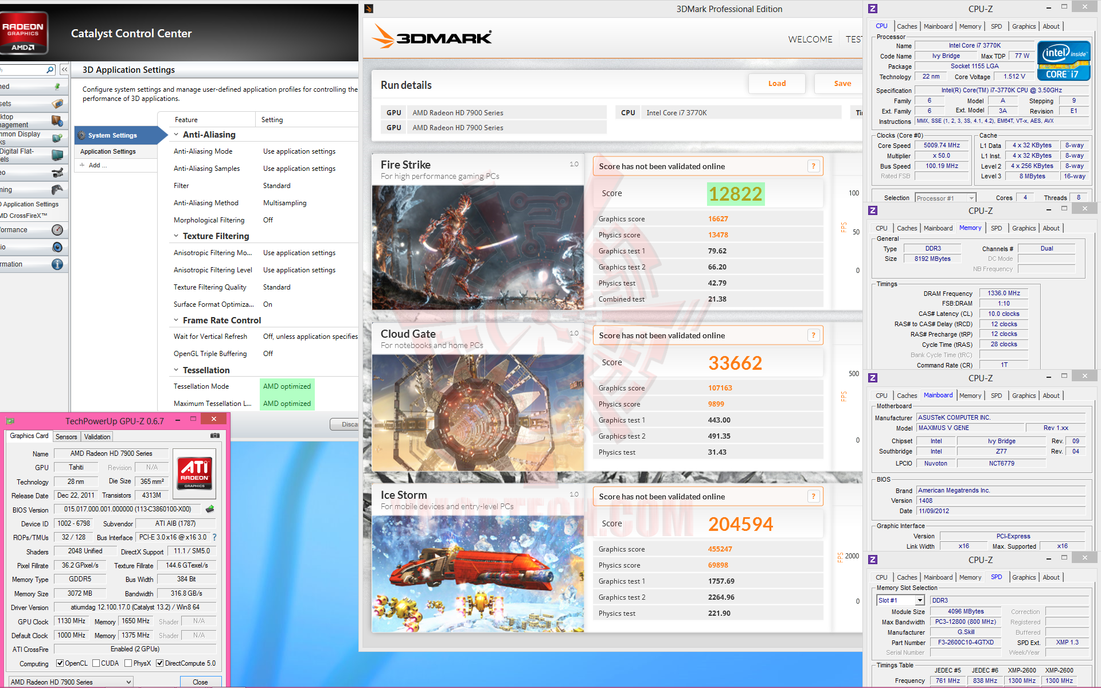Viewport: 1101px width, 688px height.
Task: Open the SPD Slot #1 dropdown
Action: [x=920, y=600]
